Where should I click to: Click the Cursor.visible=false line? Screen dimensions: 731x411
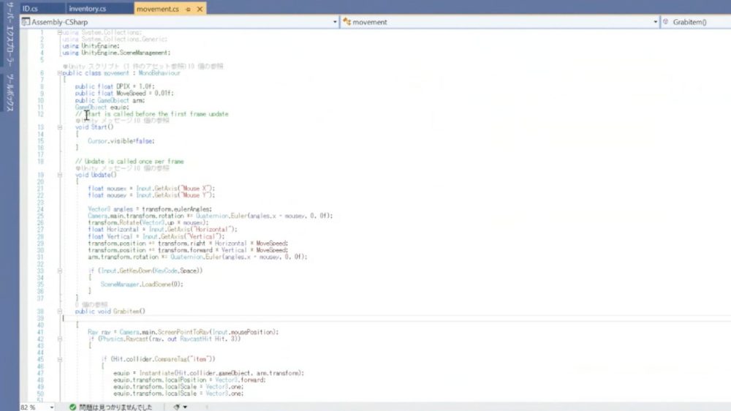(x=121, y=141)
